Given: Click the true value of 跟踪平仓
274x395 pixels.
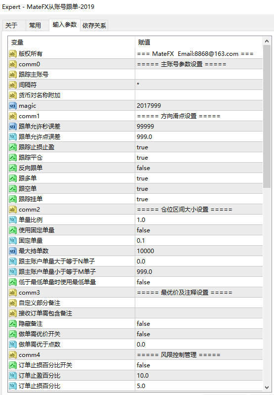Looking at the screenshot, I should coord(142,157).
